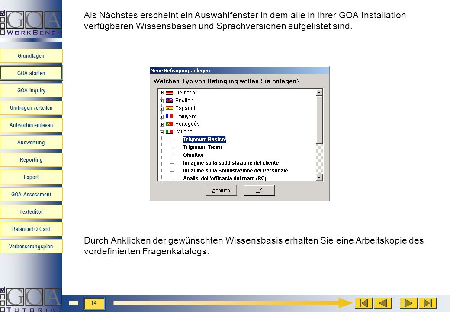Open the Umfragen verteilen section
The image size is (450, 312).
click(31, 108)
